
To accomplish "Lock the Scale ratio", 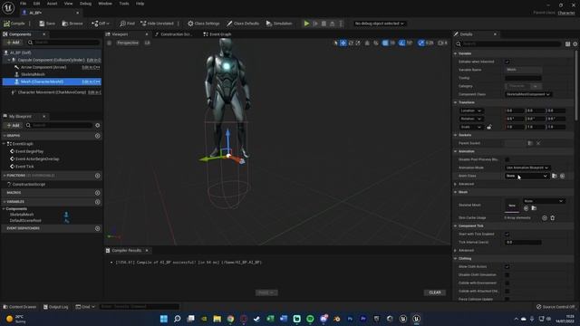I will coord(489,127).
